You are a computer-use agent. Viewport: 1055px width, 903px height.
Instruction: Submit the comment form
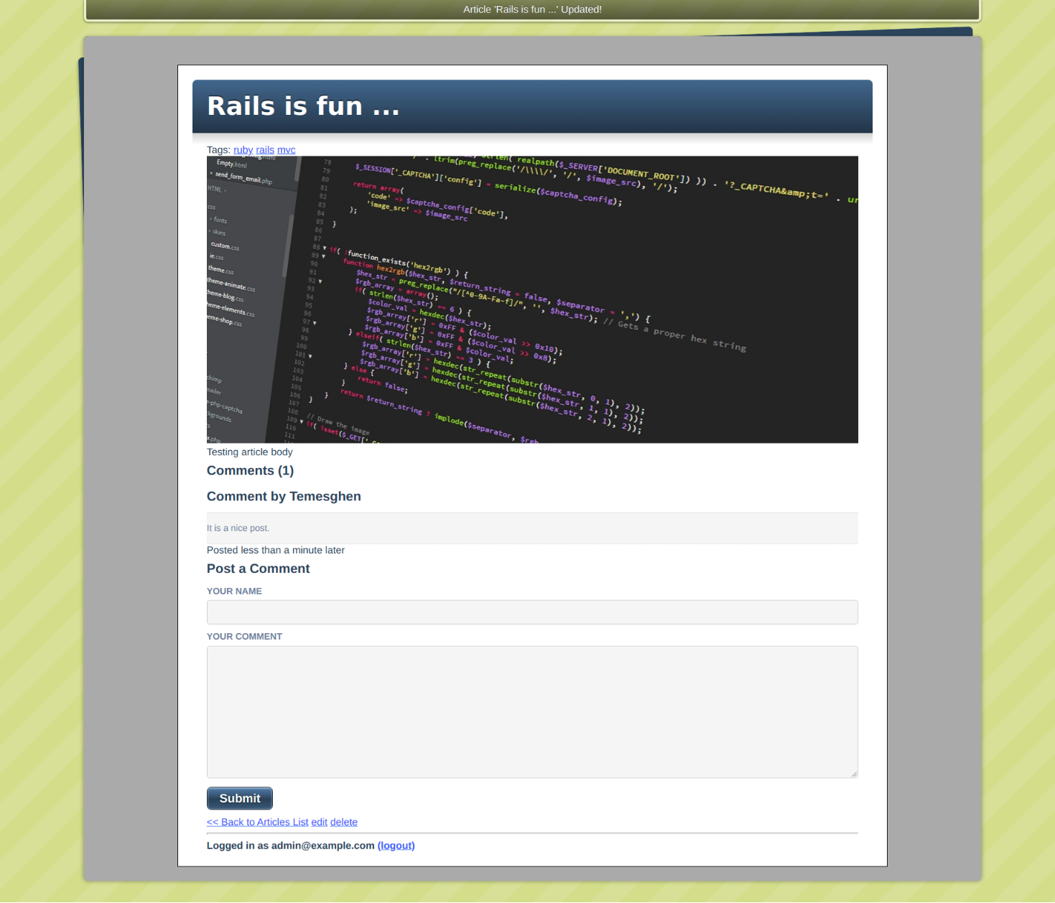tap(240, 798)
